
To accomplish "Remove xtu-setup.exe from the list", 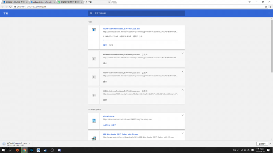I will click(182, 115).
